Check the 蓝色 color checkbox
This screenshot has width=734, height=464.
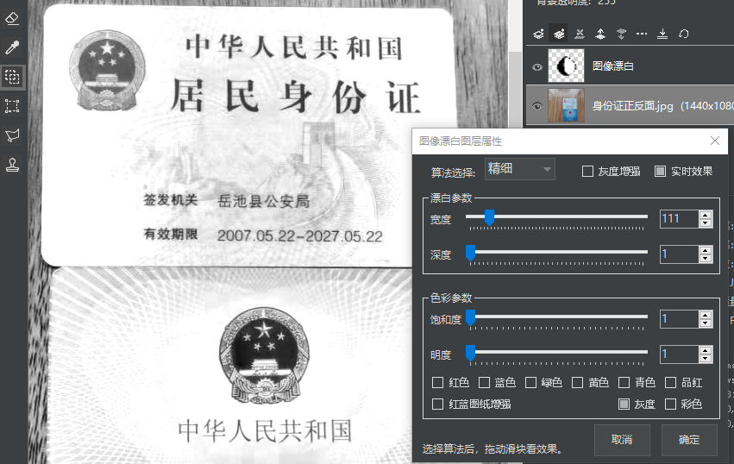(x=484, y=383)
